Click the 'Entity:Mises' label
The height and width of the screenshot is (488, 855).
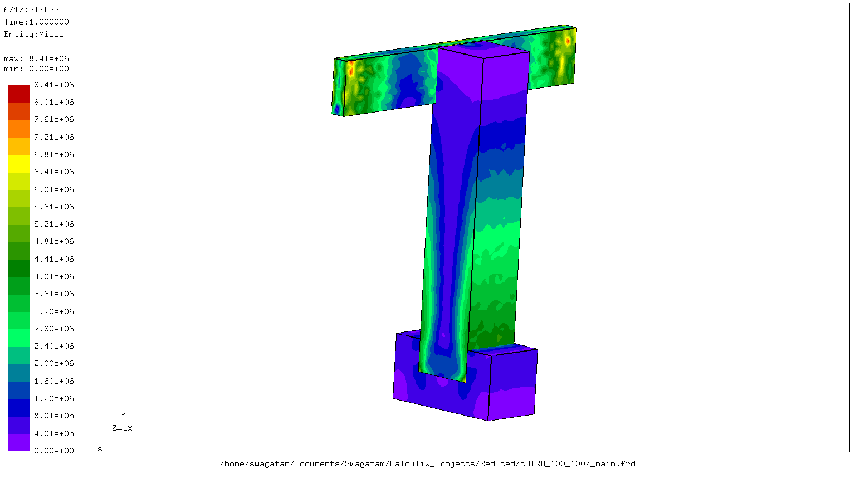(34, 34)
